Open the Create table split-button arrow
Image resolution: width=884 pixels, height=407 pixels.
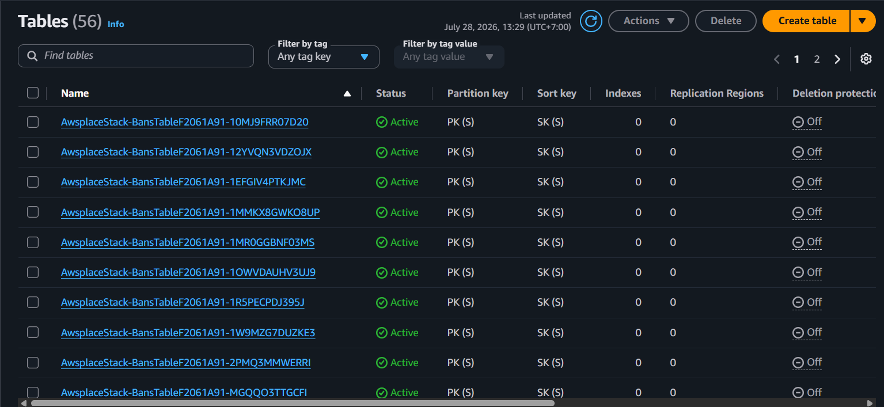tap(863, 21)
